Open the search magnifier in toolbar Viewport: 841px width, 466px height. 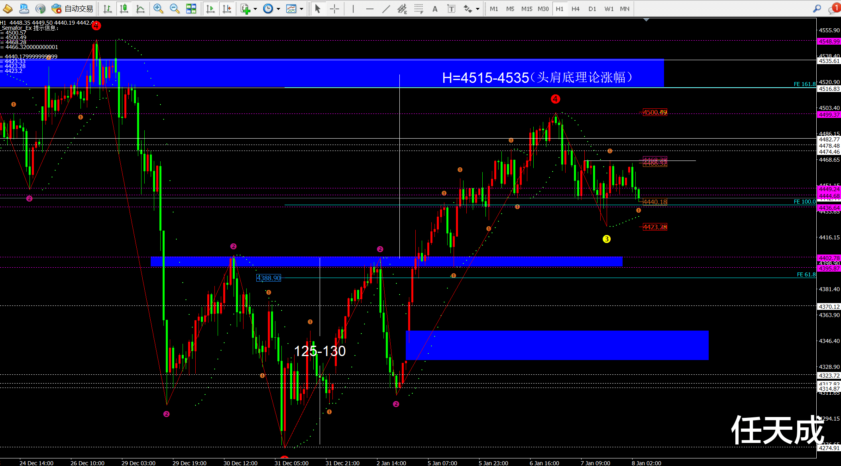[x=817, y=8]
